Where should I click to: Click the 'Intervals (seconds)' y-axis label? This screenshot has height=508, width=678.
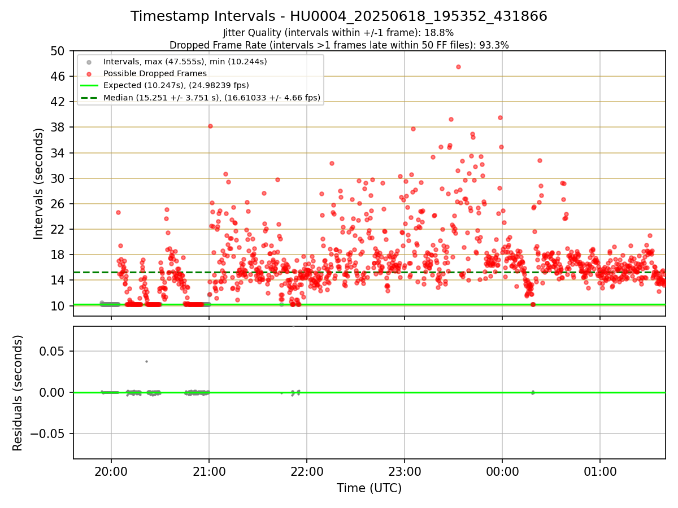(x=38, y=183)
